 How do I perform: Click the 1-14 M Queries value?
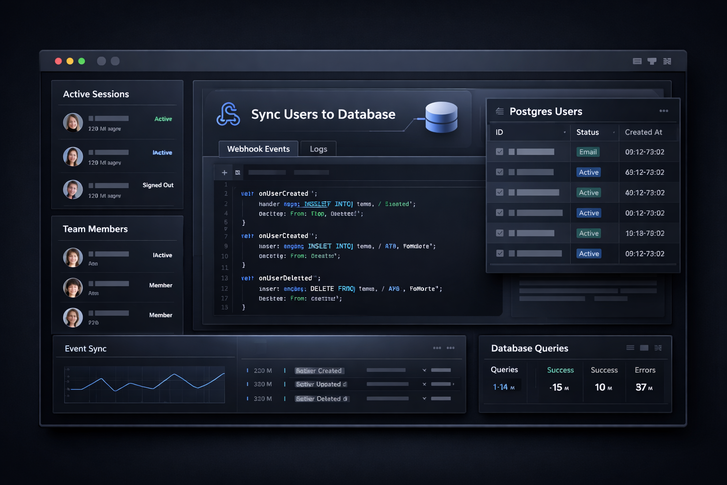point(504,387)
